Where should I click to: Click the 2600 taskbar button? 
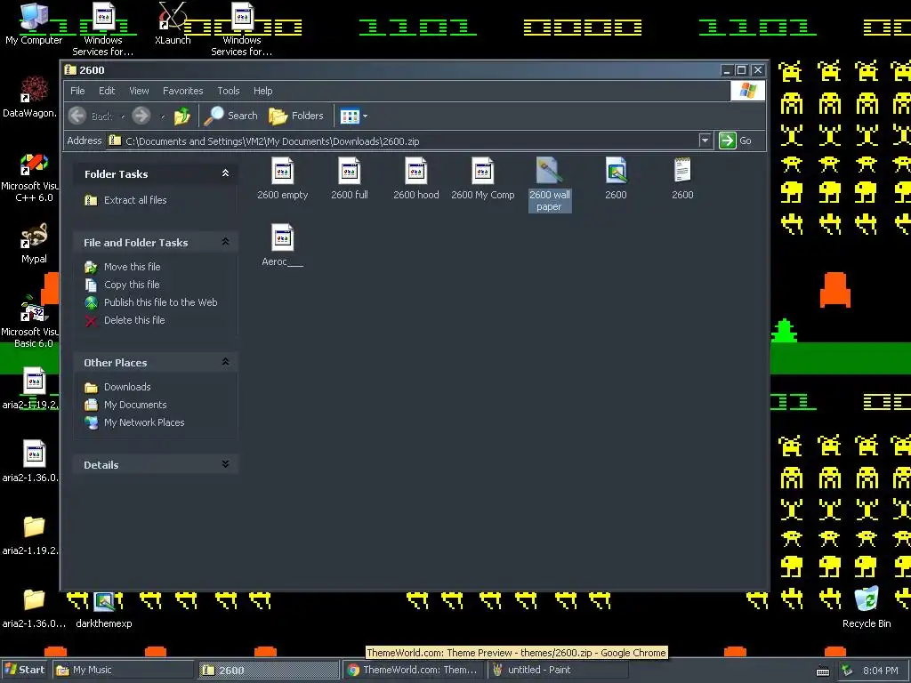268,670
